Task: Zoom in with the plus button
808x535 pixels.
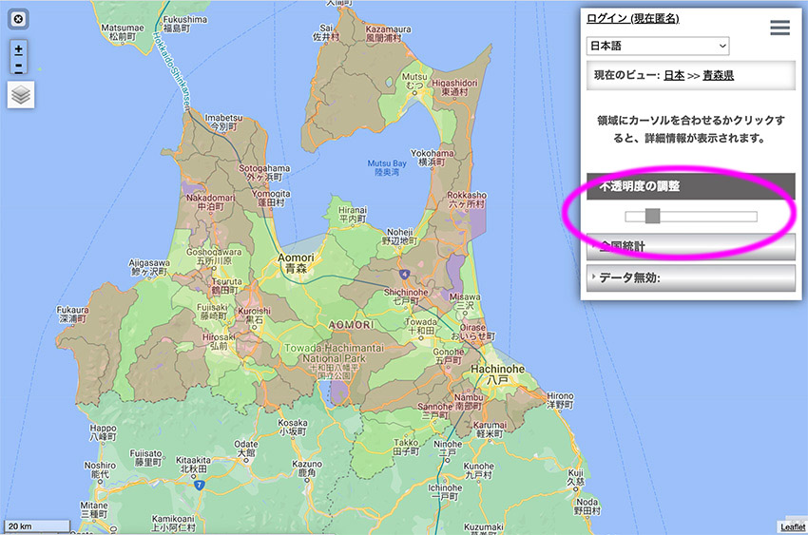Action: click(x=19, y=49)
